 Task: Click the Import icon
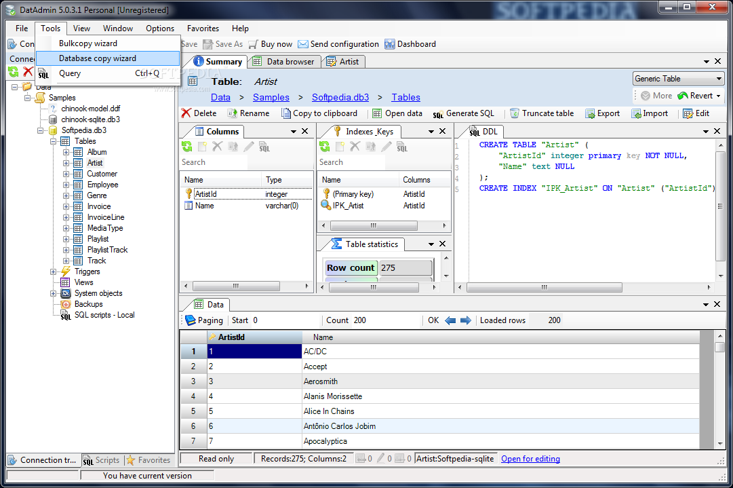(636, 113)
